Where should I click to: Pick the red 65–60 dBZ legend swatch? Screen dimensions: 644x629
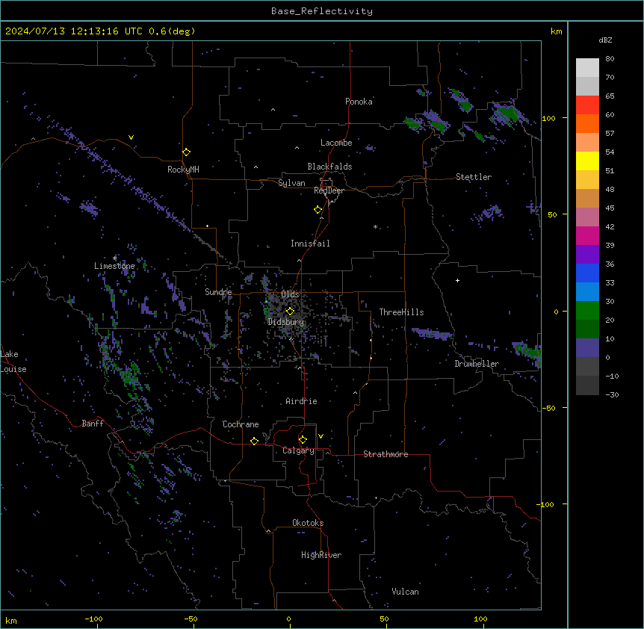point(587,105)
